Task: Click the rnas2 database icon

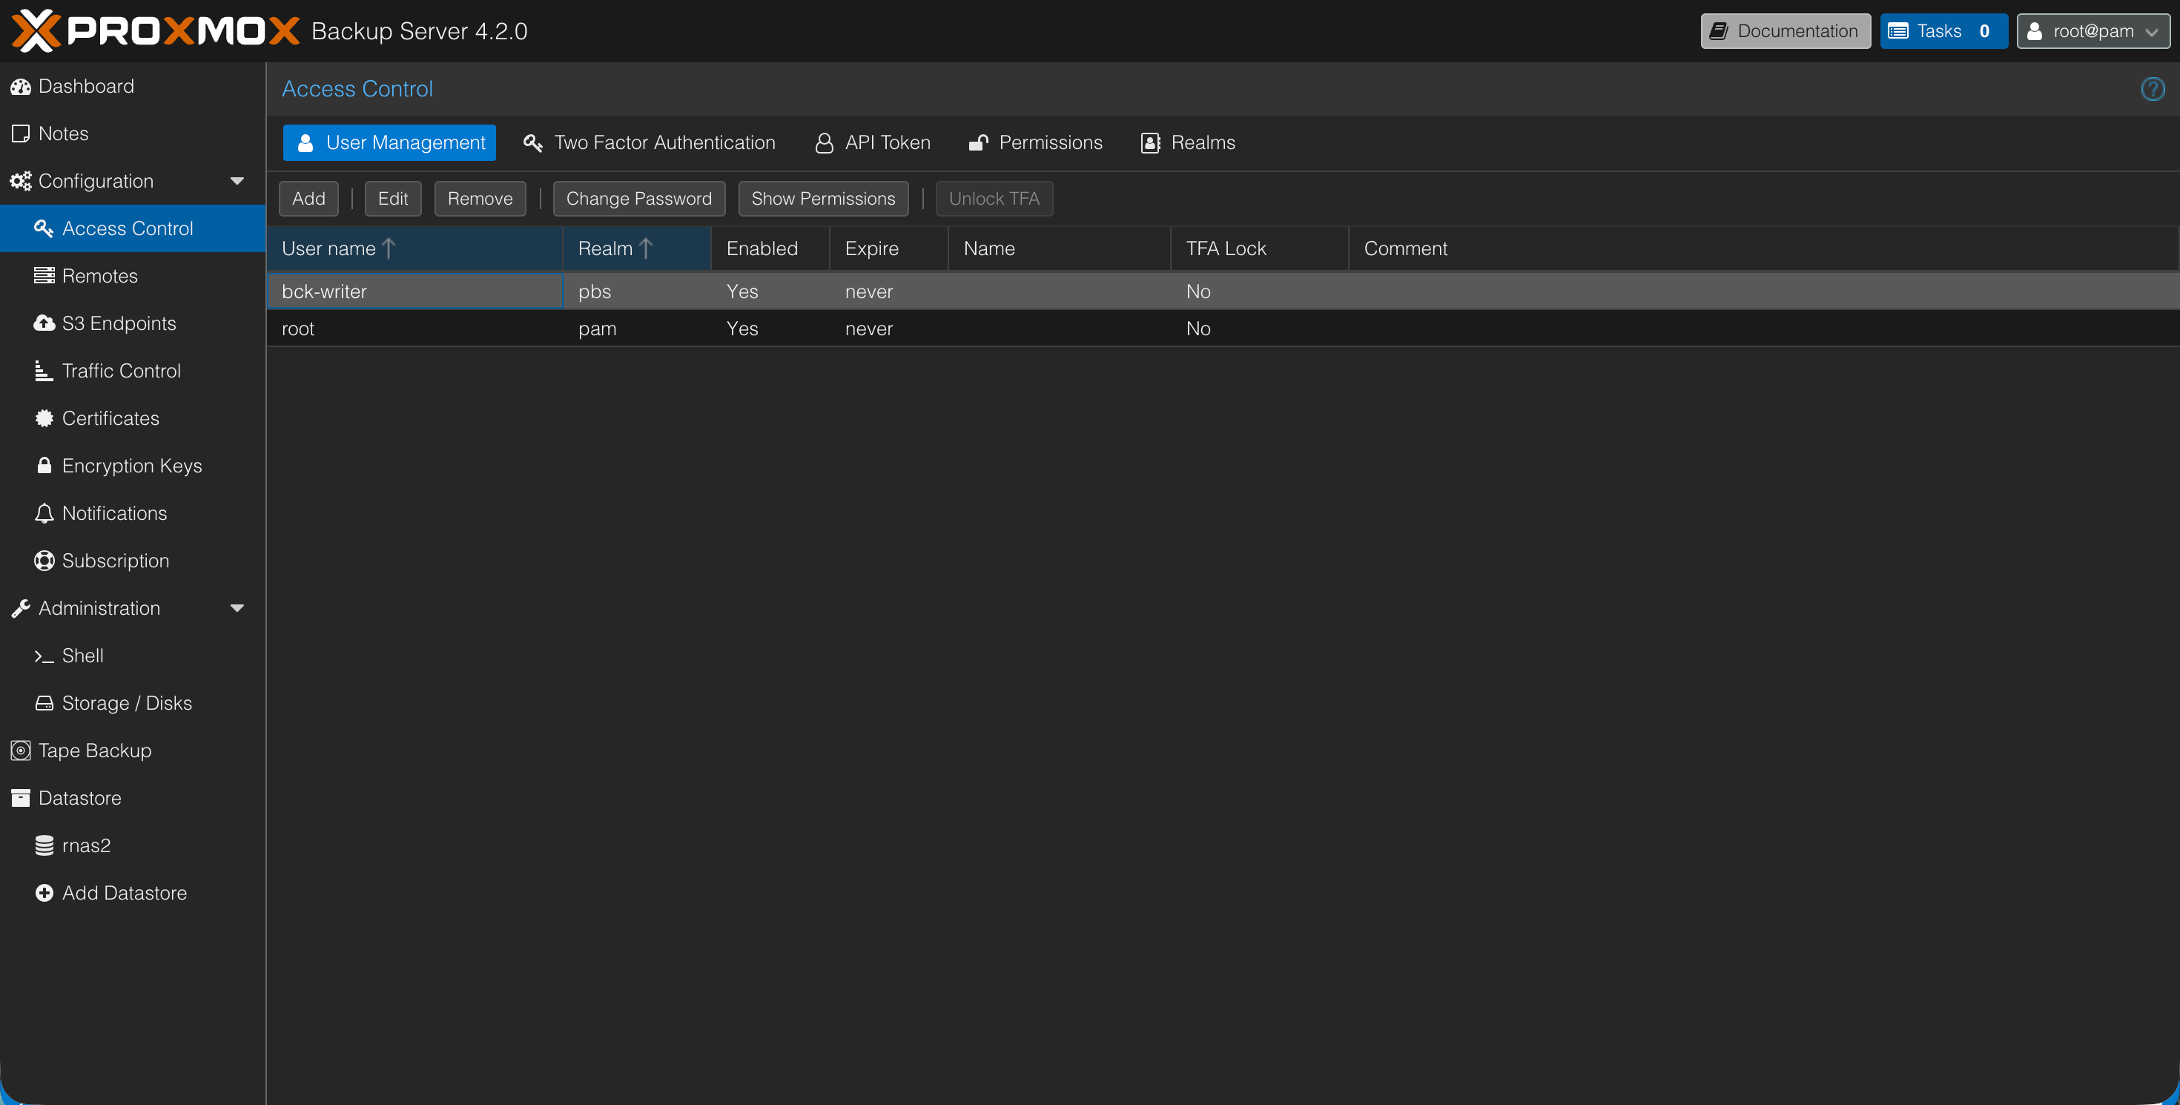Action: (x=44, y=845)
